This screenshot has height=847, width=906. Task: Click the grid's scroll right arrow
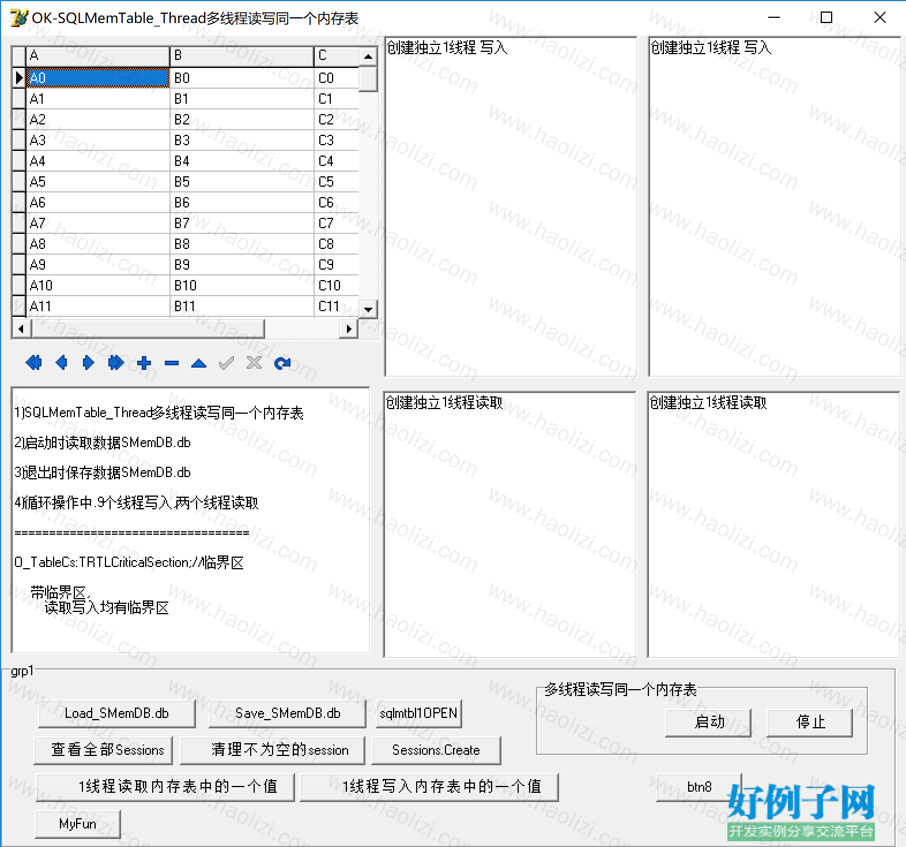pyautogui.click(x=349, y=328)
